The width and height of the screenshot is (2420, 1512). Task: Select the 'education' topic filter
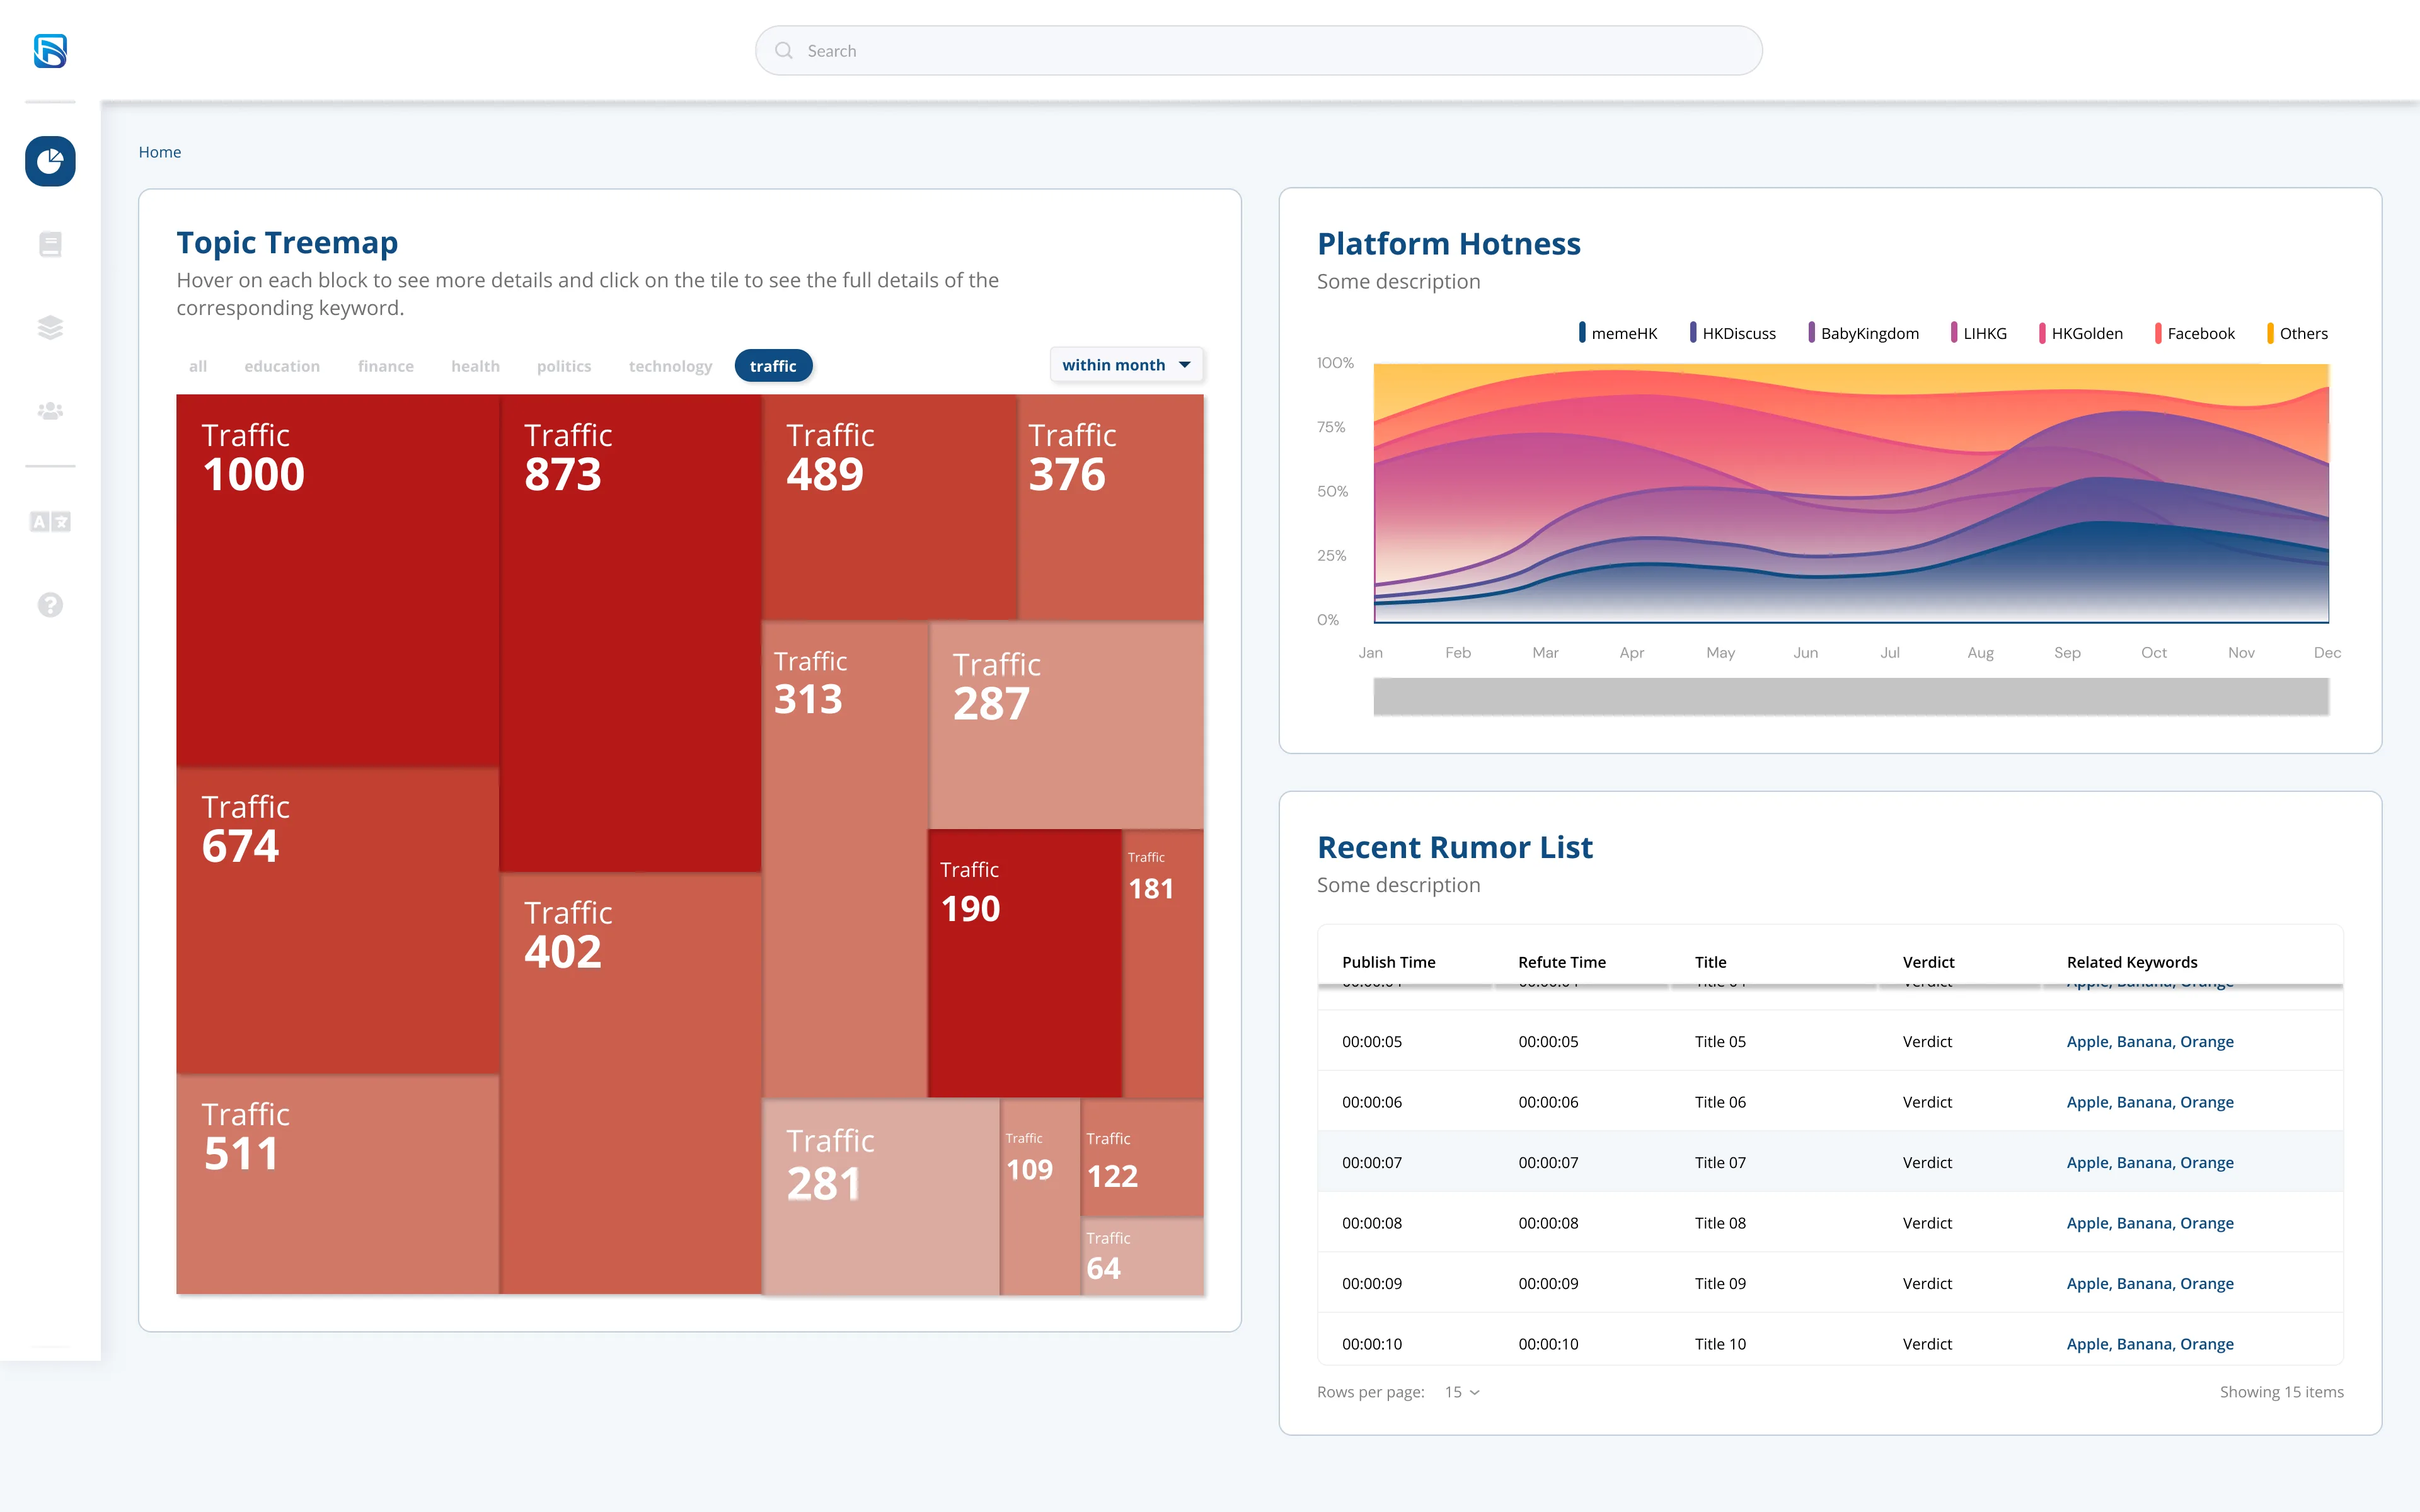pyautogui.click(x=282, y=366)
